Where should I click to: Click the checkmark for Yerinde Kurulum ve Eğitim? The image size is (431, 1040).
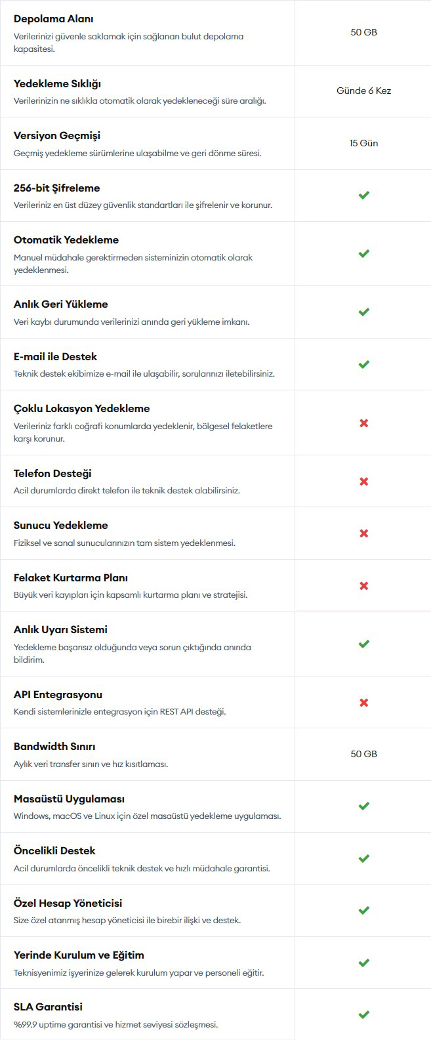coord(364,963)
